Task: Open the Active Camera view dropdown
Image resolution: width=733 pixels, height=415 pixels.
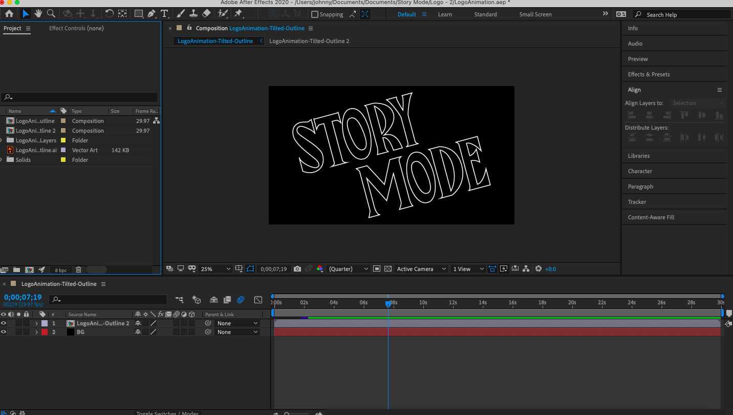Action: [420, 268]
